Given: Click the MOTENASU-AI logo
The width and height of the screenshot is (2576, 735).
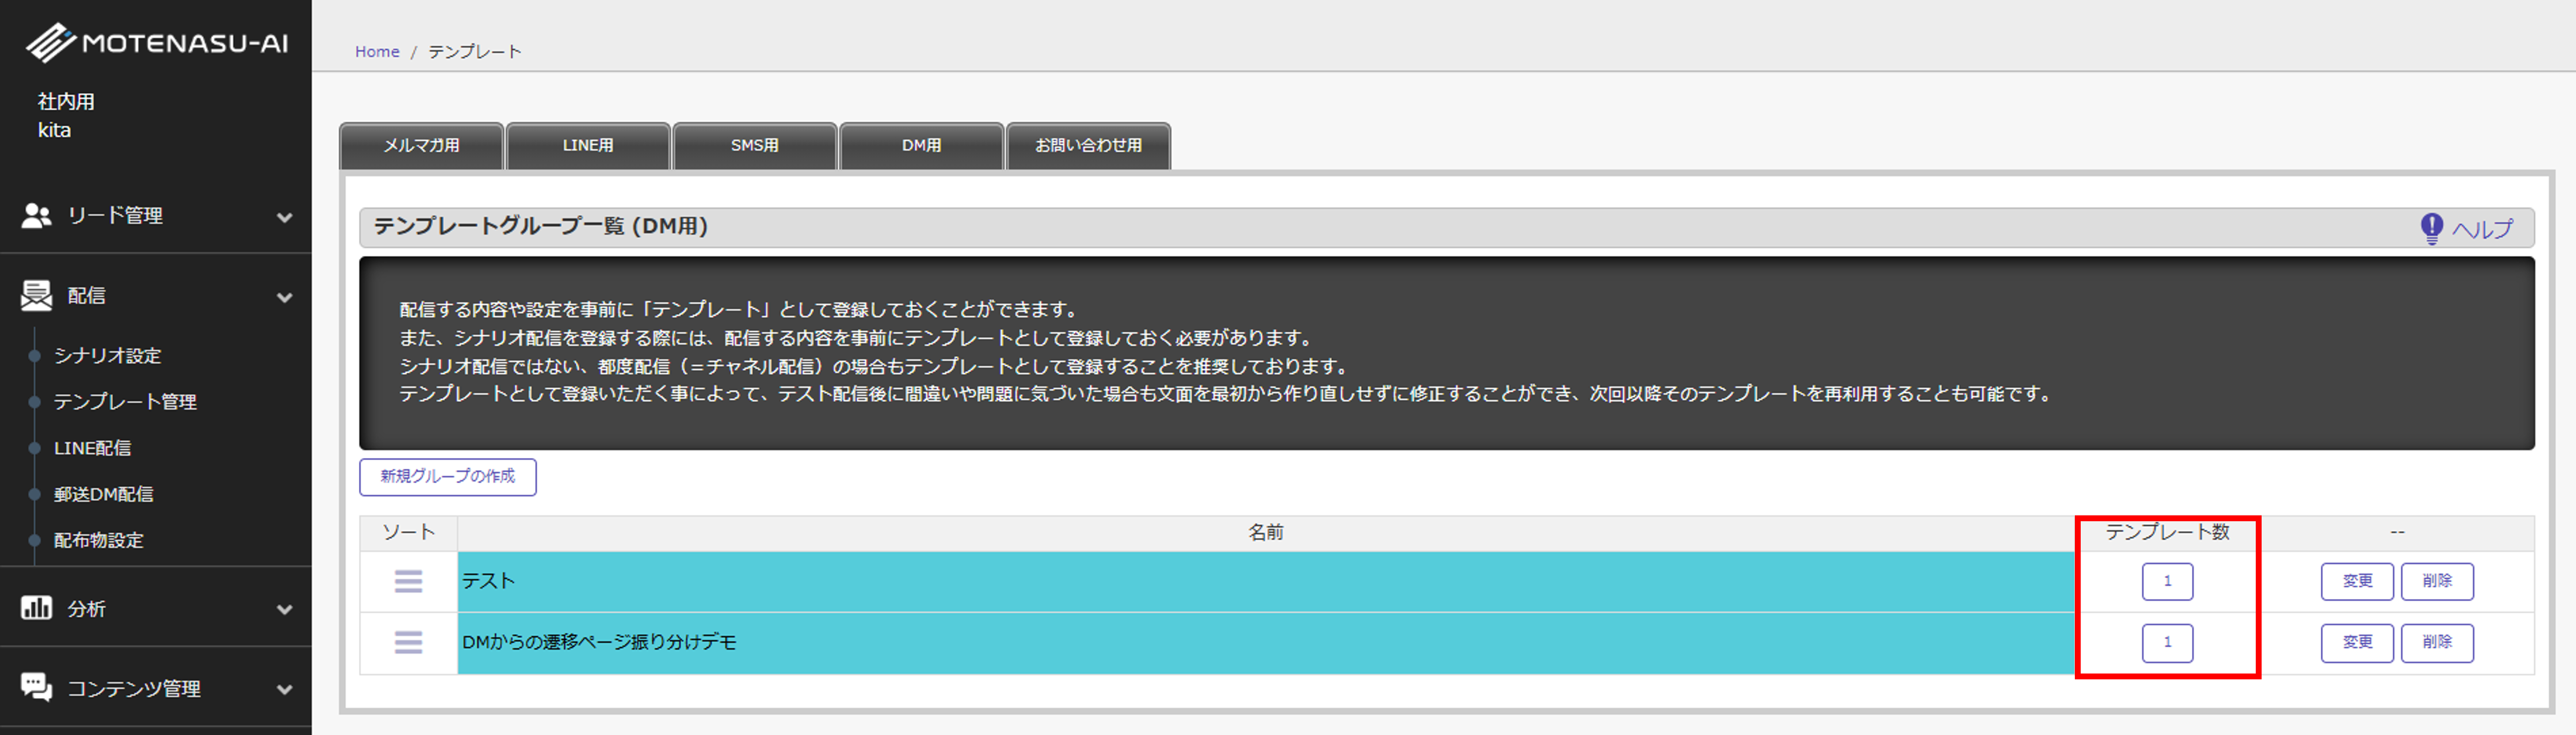Looking at the screenshot, I should tap(157, 43).
